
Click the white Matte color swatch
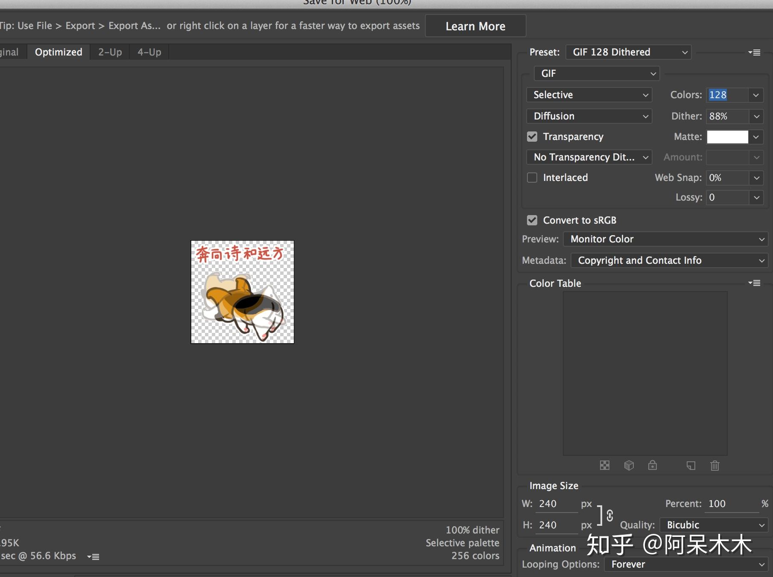(x=727, y=137)
